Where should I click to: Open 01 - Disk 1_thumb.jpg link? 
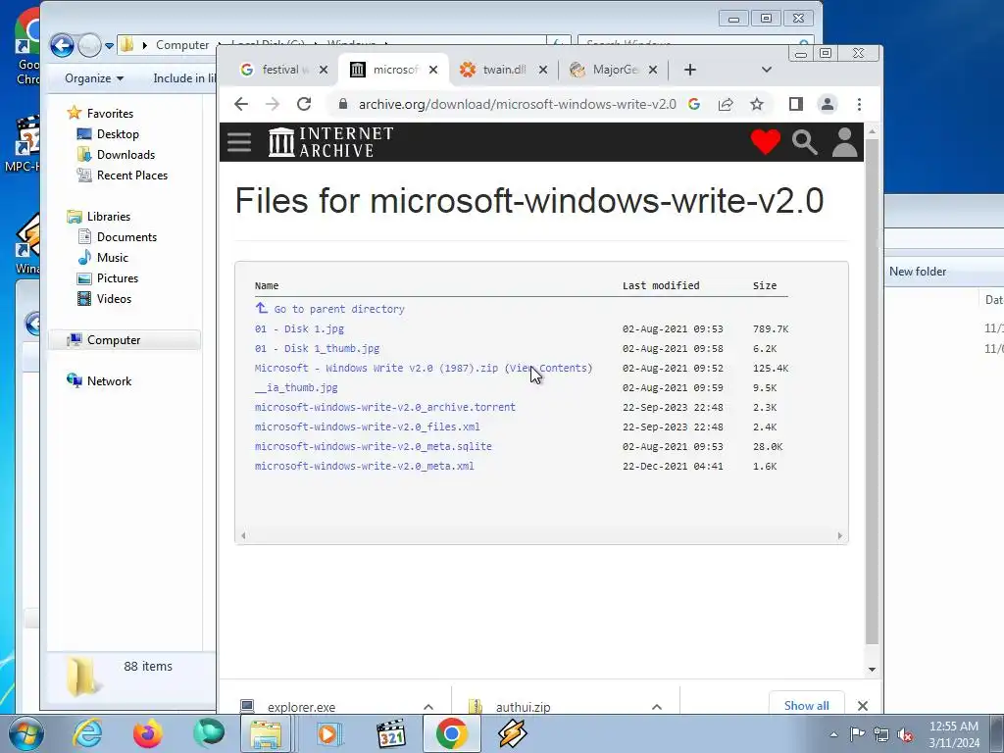pyautogui.click(x=317, y=348)
